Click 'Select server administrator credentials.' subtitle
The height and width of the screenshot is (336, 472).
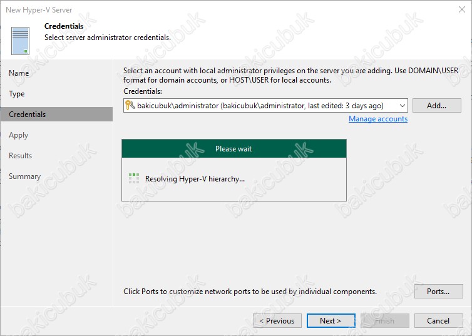point(108,38)
